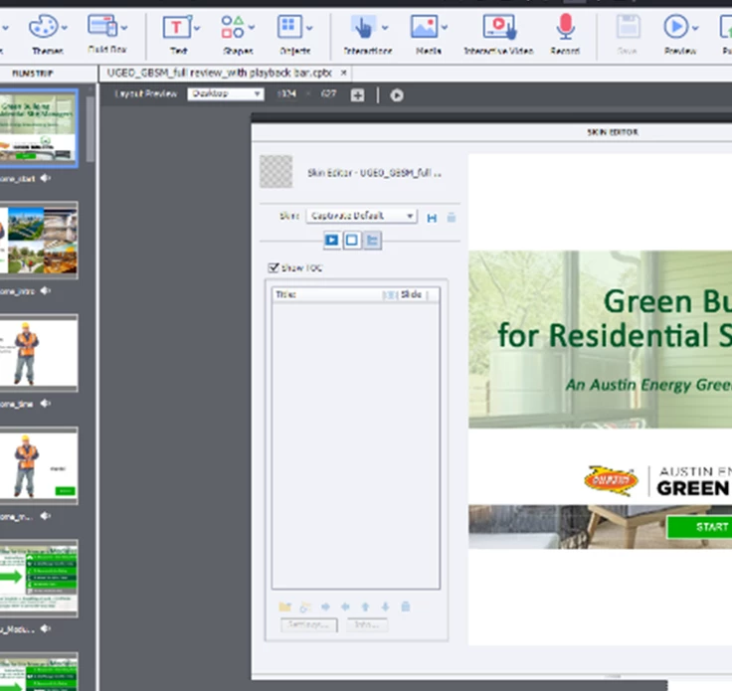
Task: Open the Skin Captivate Default dropdown
Action: click(x=361, y=216)
